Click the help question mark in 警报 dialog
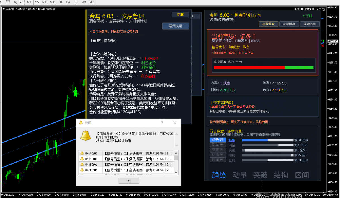 coord(162,123)
